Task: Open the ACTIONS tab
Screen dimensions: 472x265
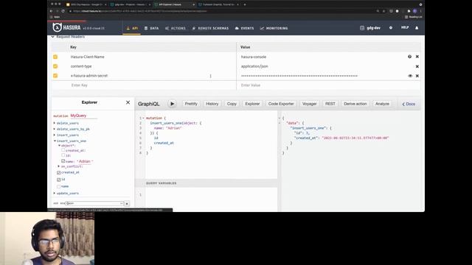Action: [x=176, y=28]
